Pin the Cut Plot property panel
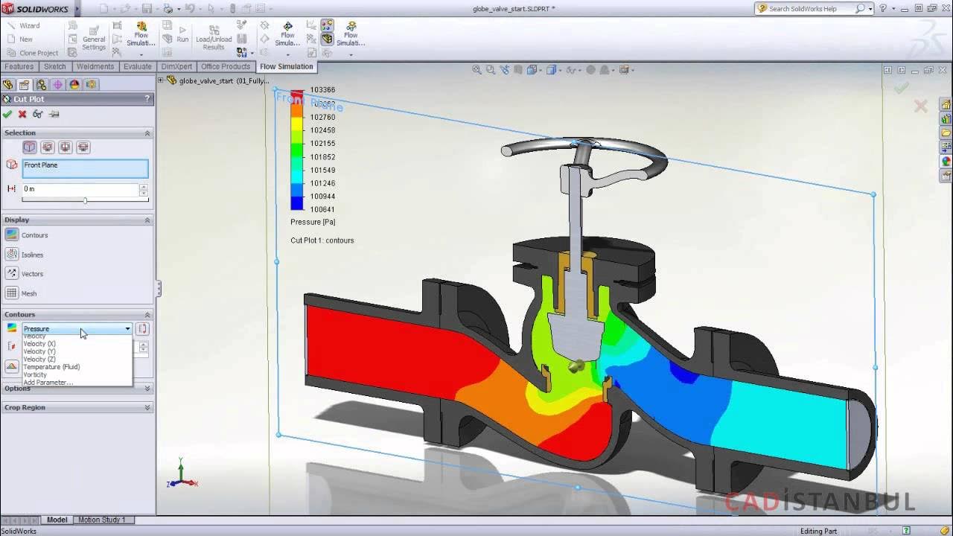 [54, 114]
